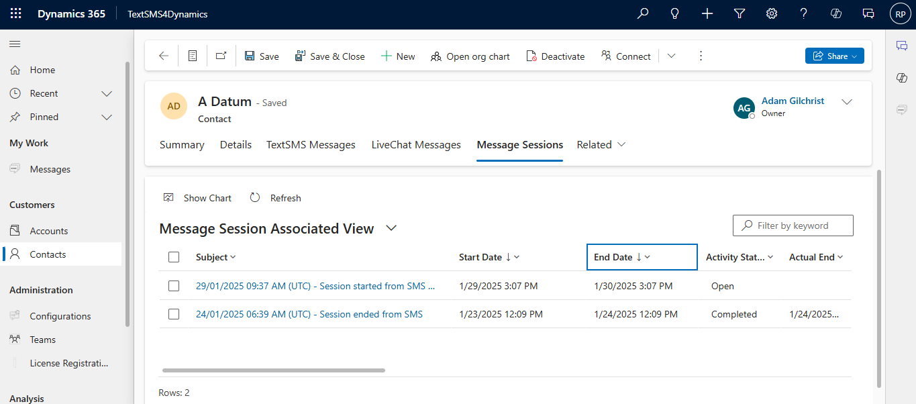
Task: Switch to the LiveChat Messages tab
Action: point(416,145)
